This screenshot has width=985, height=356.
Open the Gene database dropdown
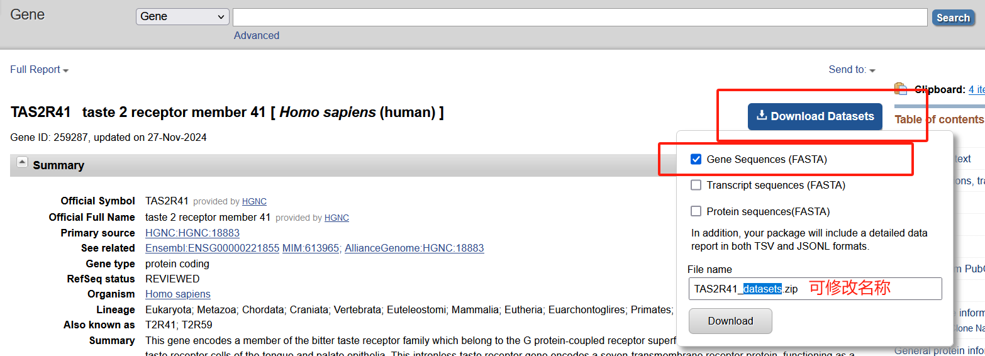coord(182,16)
